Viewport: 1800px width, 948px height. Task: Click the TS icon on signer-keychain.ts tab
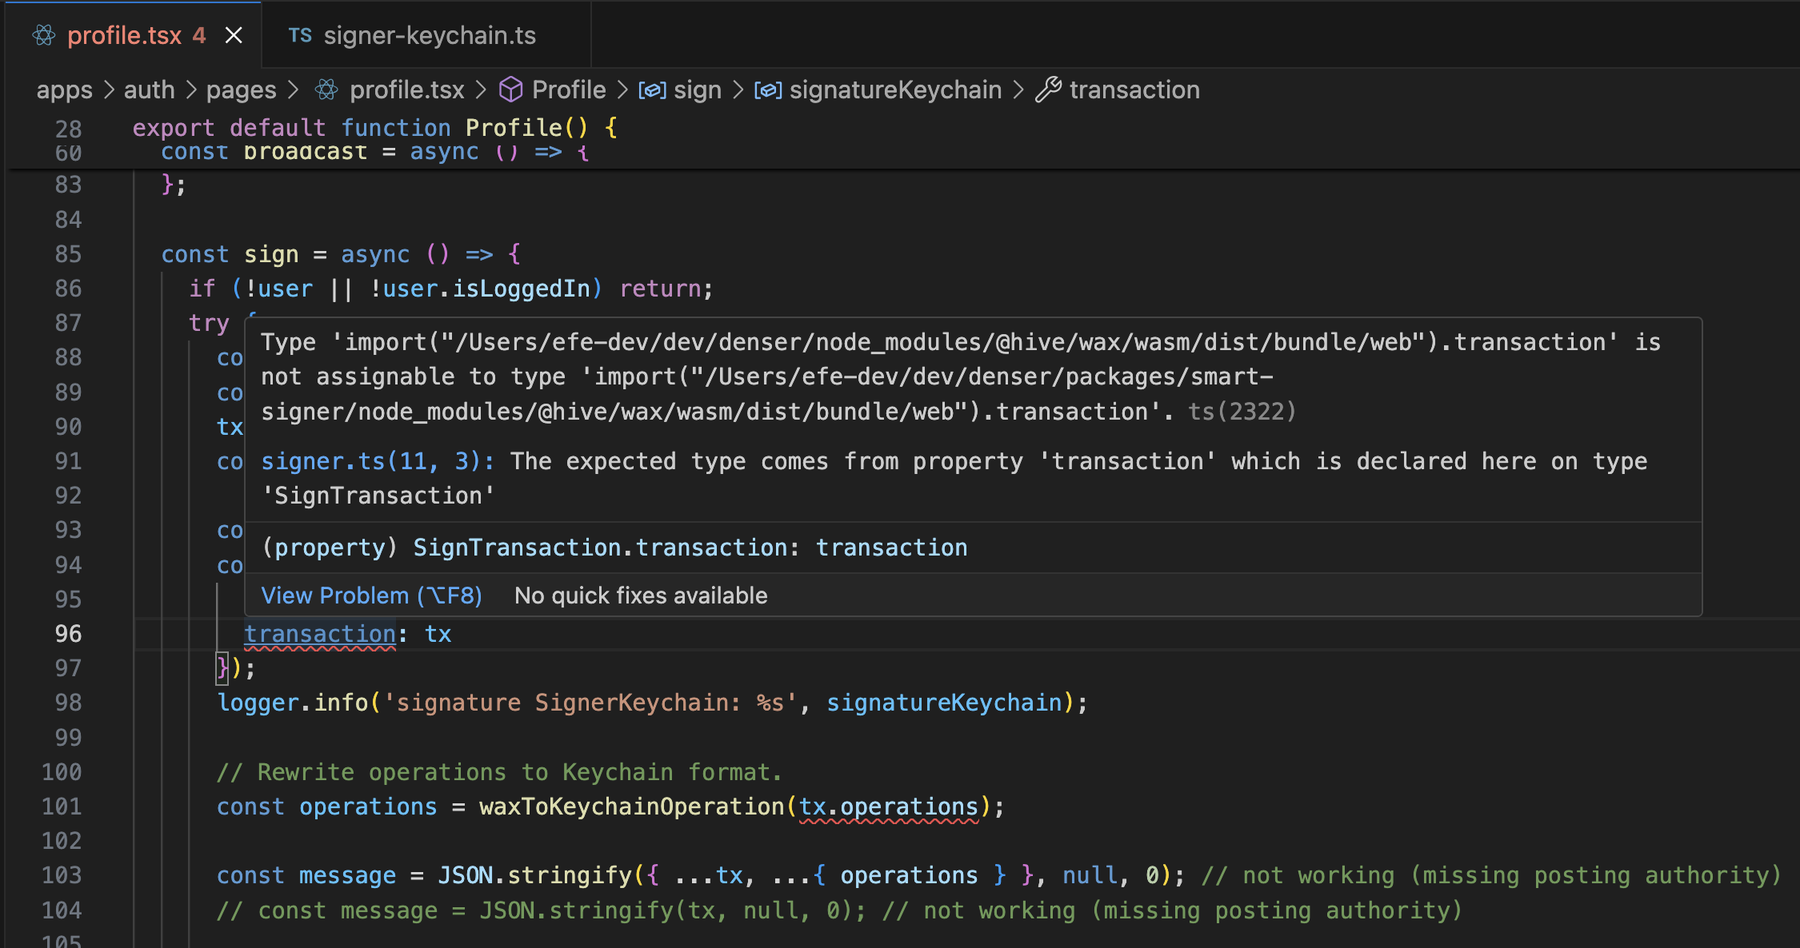(x=300, y=35)
